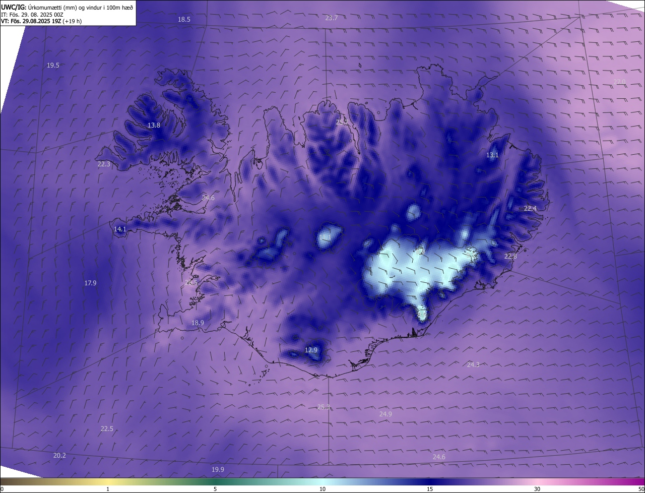Select the 25.3 value label
Viewport: 645px width, 493px height.
pyautogui.click(x=324, y=407)
